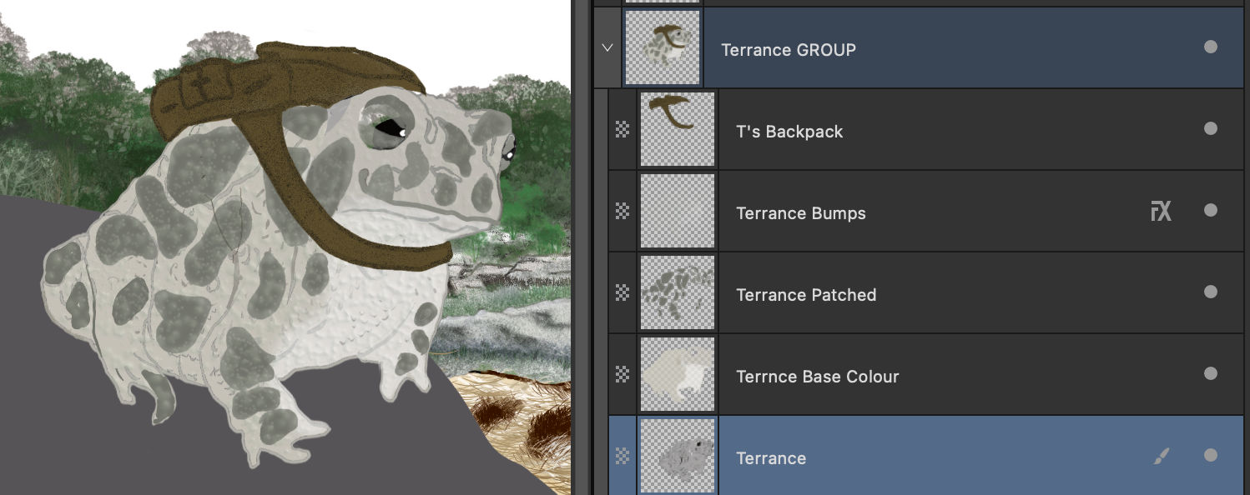This screenshot has height=495, width=1250.
Task: Collapse the Terrance GROUP layer group
Action: tap(607, 48)
